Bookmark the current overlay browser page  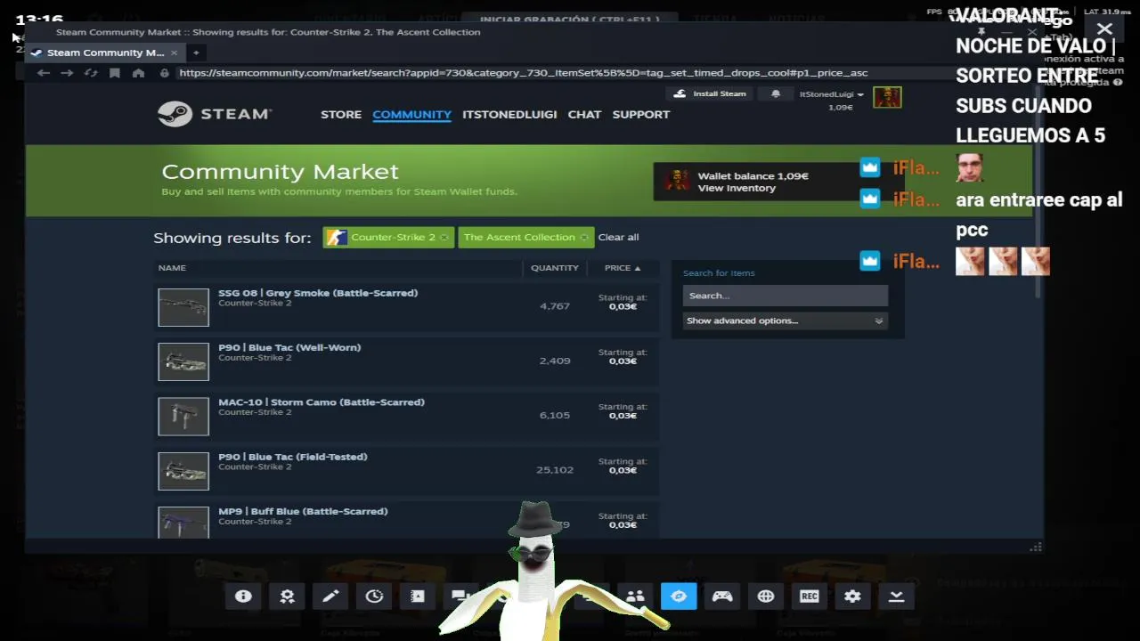coord(115,73)
